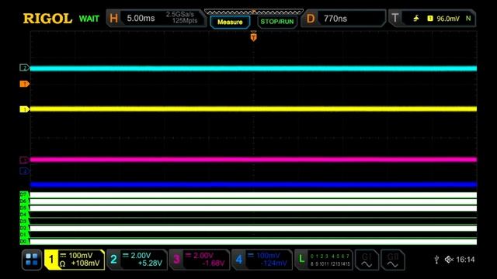
Task: Toggle channel 2 via its cyan number
Action: point(113,260)
